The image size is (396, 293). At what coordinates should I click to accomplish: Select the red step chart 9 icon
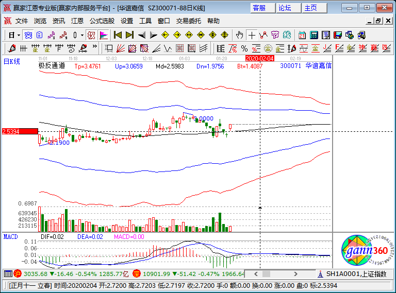[x=63, y=35]
